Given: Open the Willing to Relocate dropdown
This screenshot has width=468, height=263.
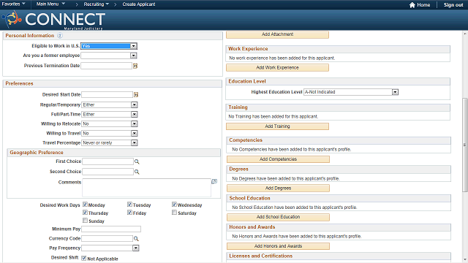Looking at the screenshot, I should pyautogui.click(x=135, y=123).
